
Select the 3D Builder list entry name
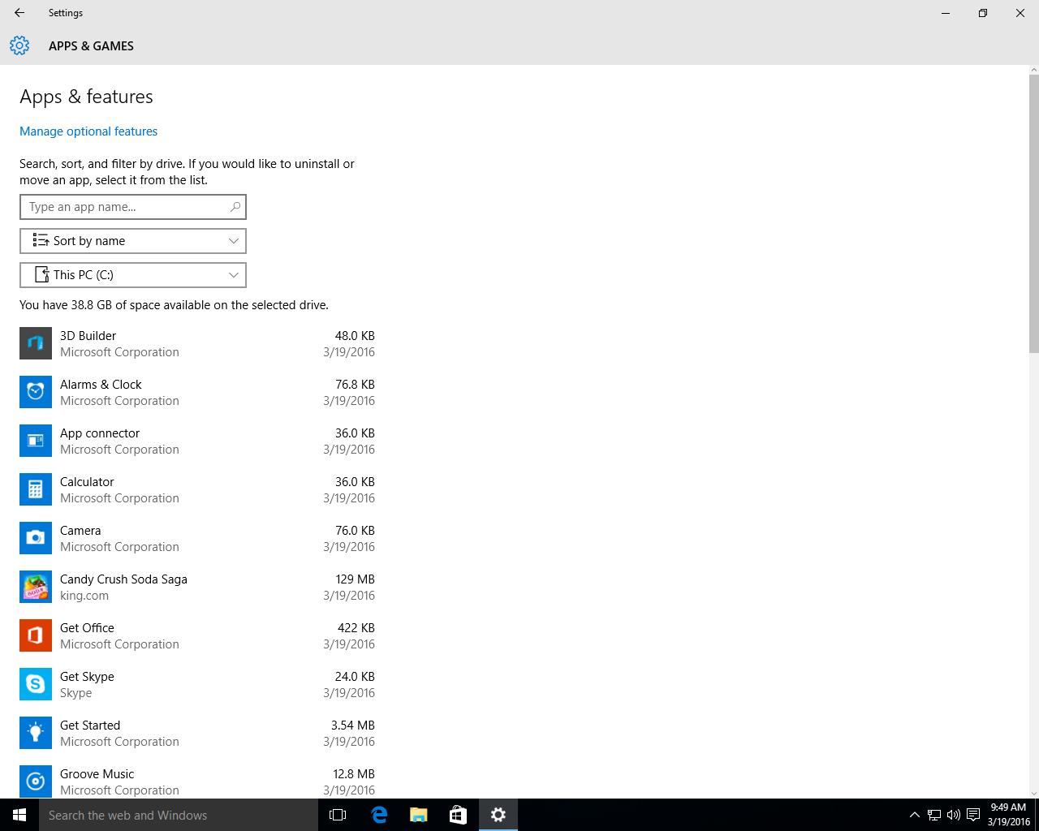pos(88,335)
